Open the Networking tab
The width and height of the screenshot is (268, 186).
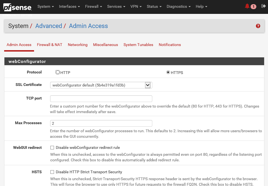coord(78,45)
